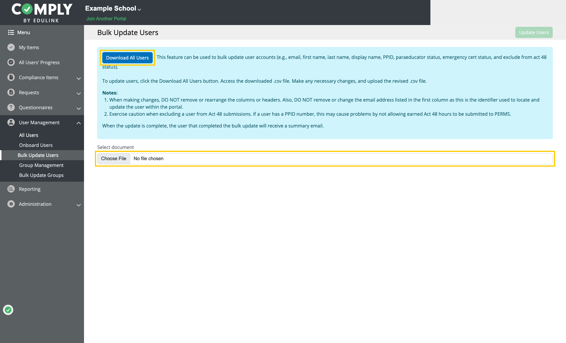Click the Download All Users button

pyautogui.click(x=127, y=58)
